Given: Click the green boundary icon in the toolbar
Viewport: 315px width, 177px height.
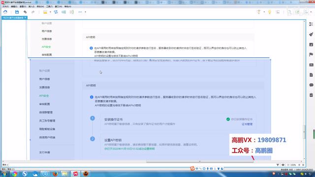Looking at the screenshot, I should (x=63, y=12).
